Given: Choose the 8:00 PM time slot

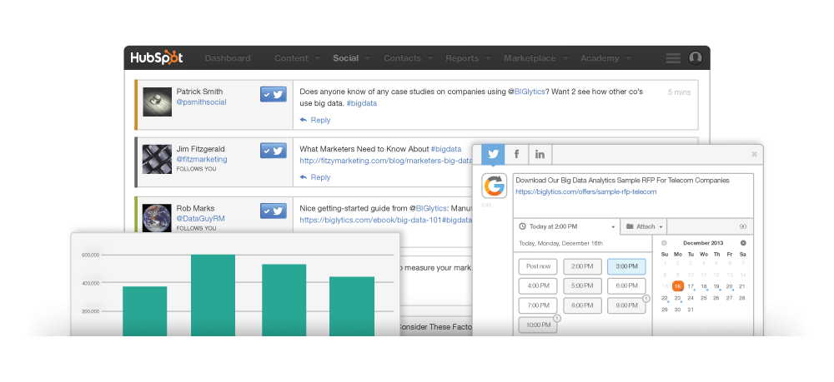Looking at the screenshot, I should [582, 305].
